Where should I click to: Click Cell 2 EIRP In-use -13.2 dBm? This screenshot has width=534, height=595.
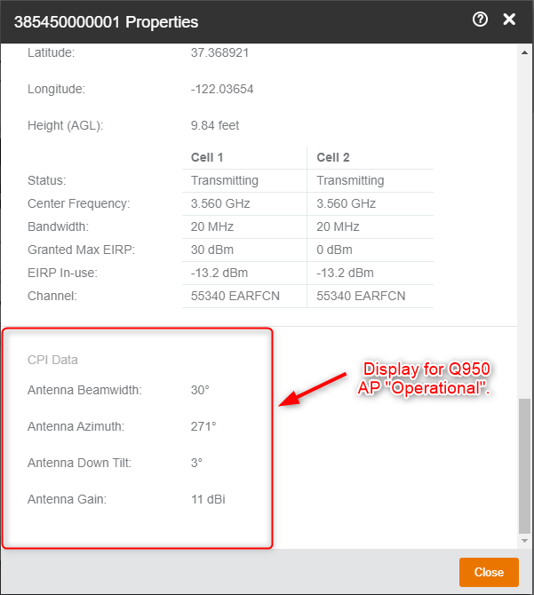coord(345,273)
